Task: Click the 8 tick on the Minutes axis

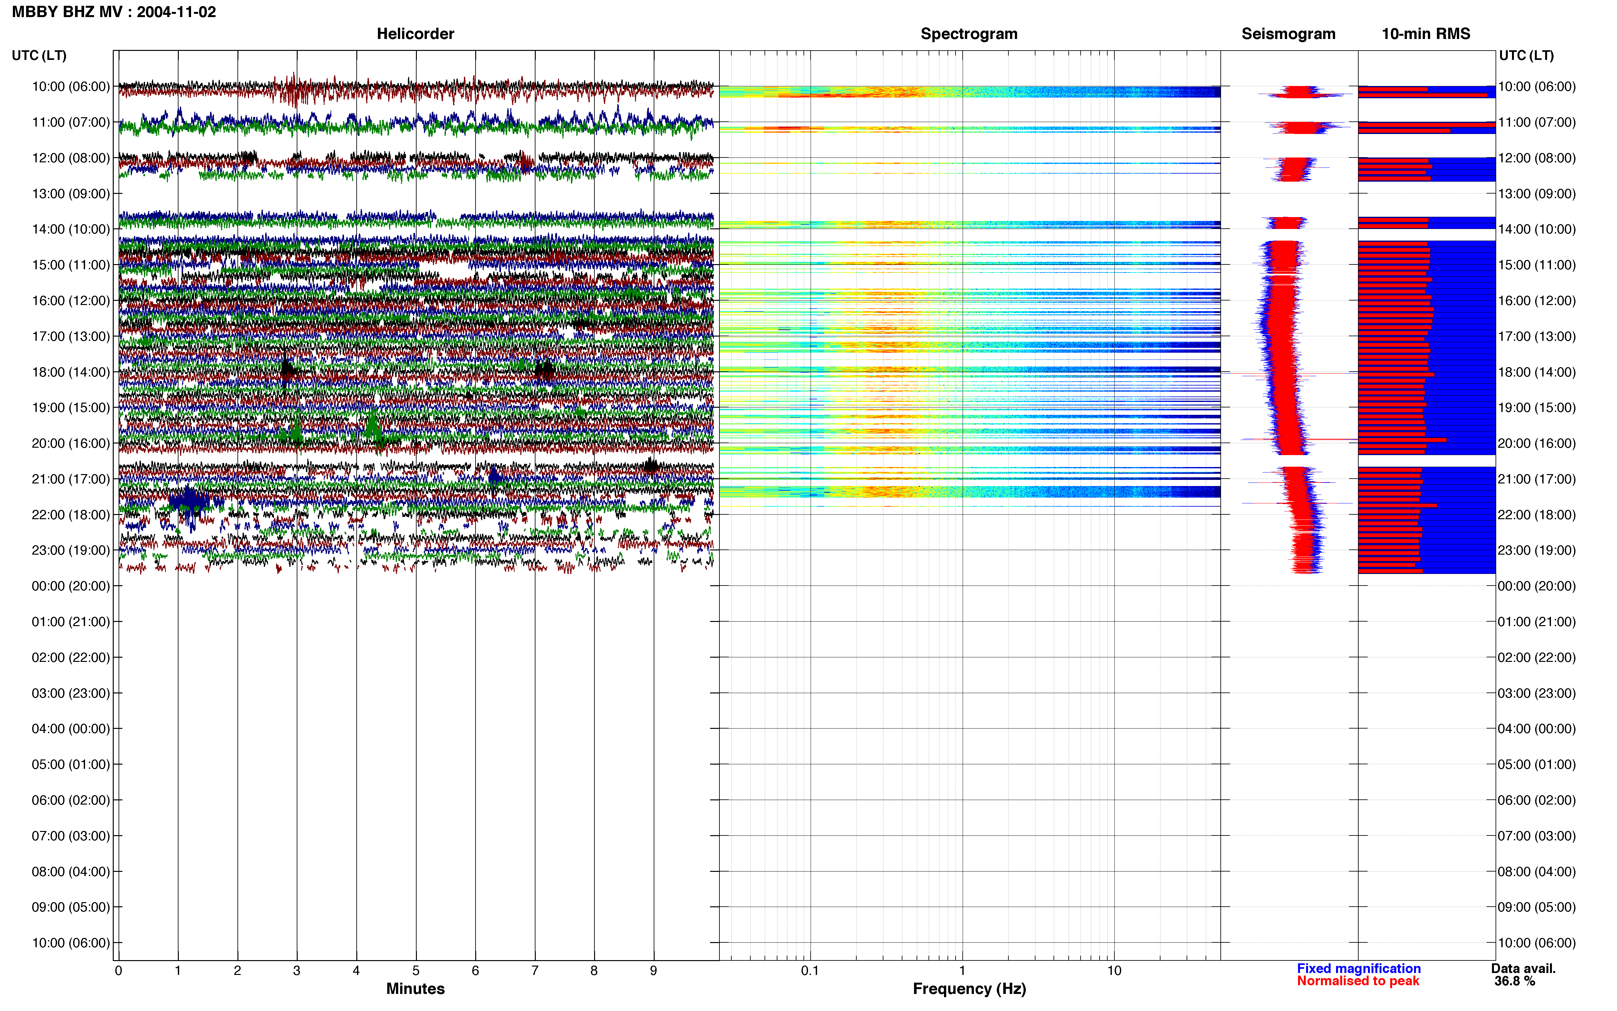Action: click(594, 970)
